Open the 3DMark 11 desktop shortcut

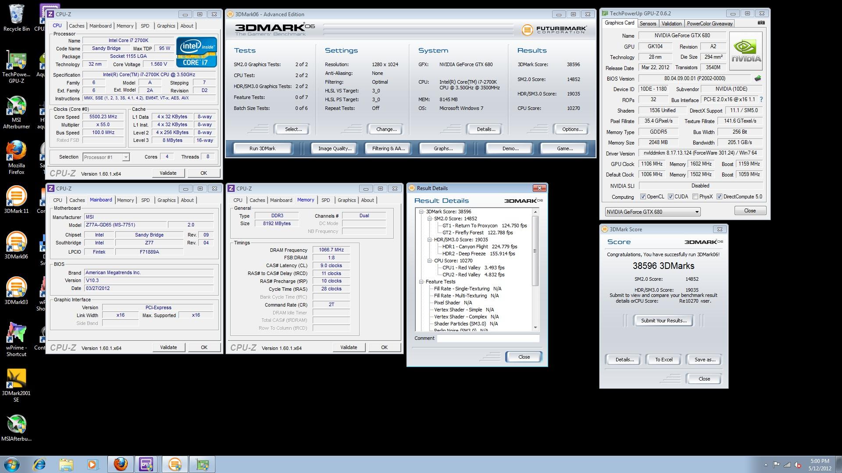coord(16,200)
